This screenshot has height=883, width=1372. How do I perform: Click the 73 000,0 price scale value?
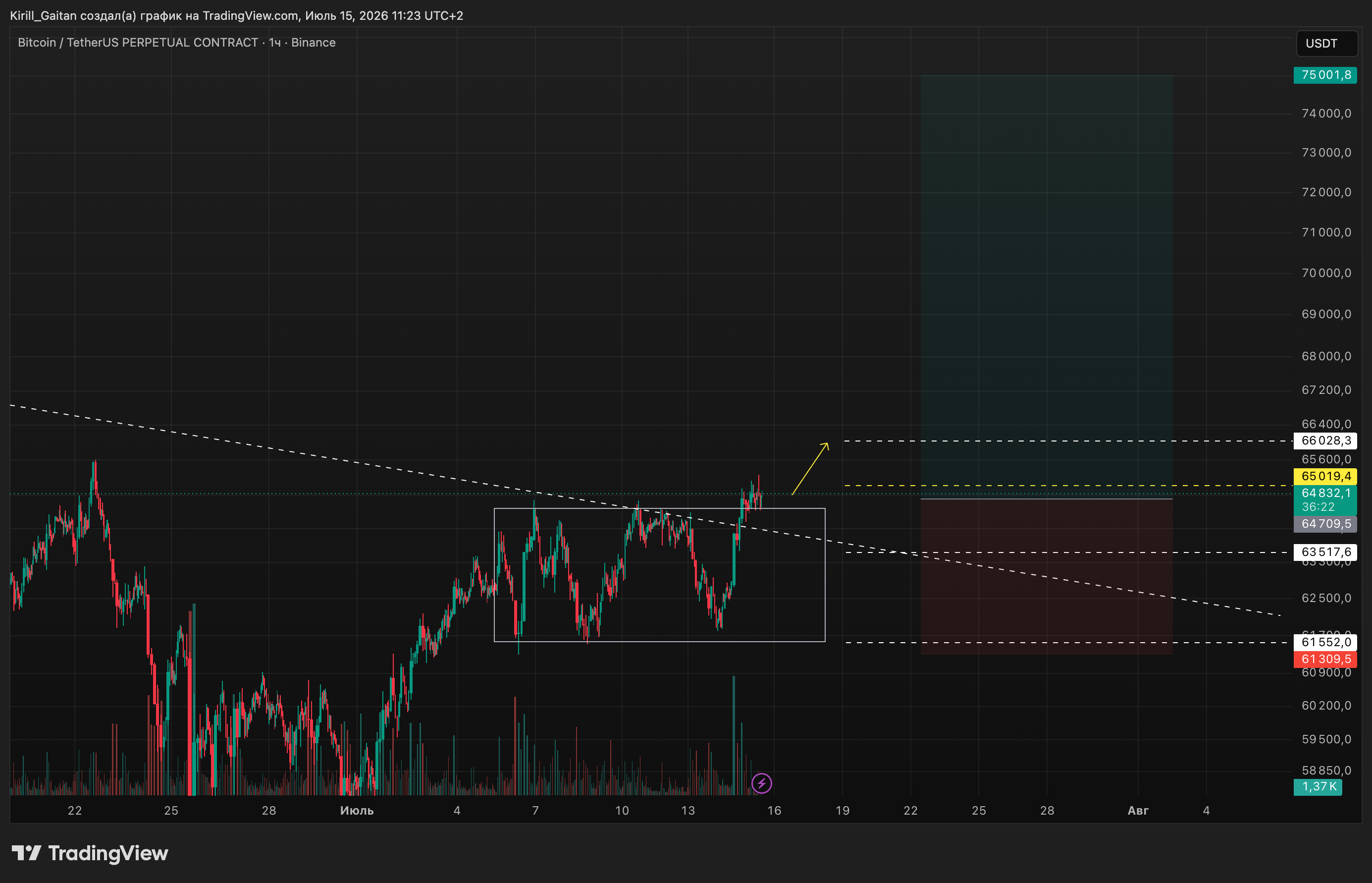click(1326, 153)
